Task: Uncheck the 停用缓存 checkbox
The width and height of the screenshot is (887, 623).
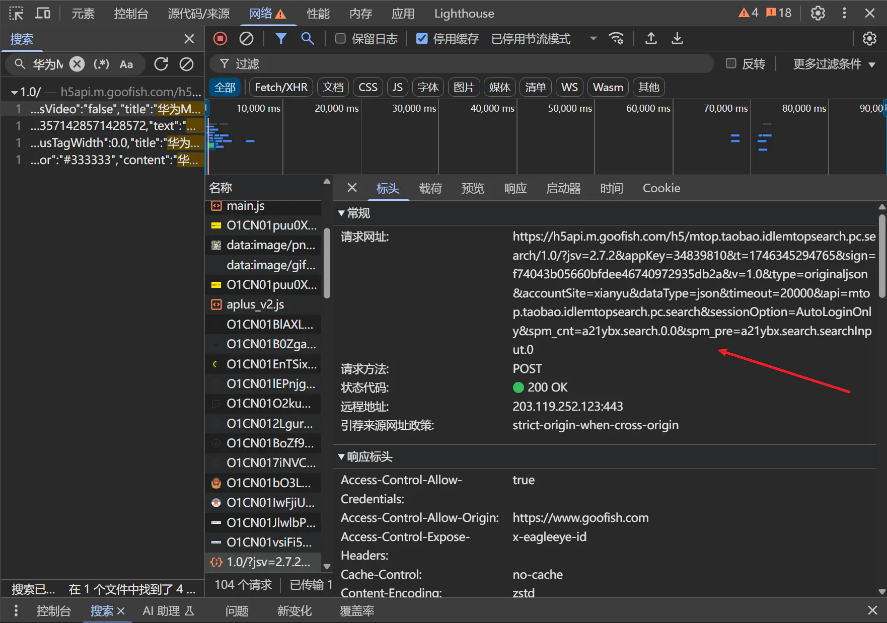Action: click(422, 39)
